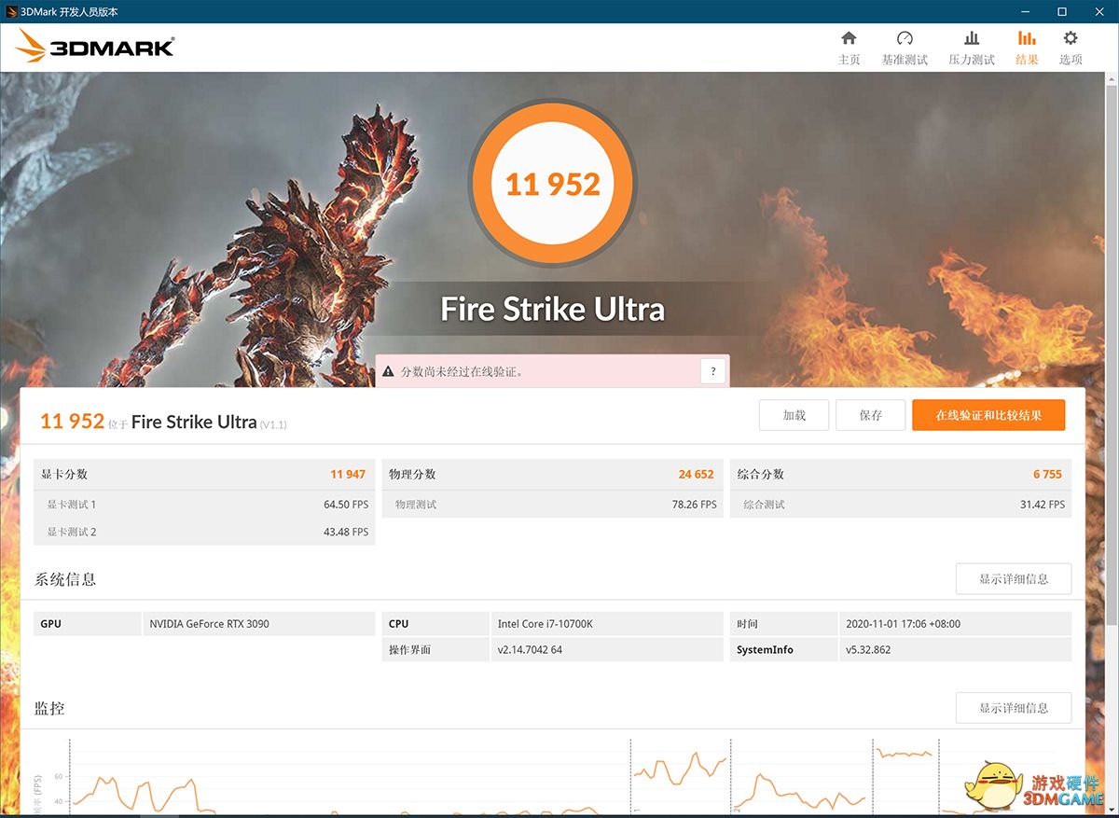Click the vertical scrollbar on the right

(x=1112, y=354)
